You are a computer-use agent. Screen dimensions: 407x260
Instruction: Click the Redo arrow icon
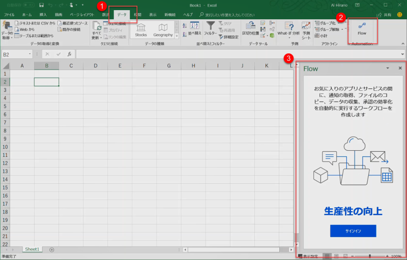pyautogui.click(x=61, y=5)
